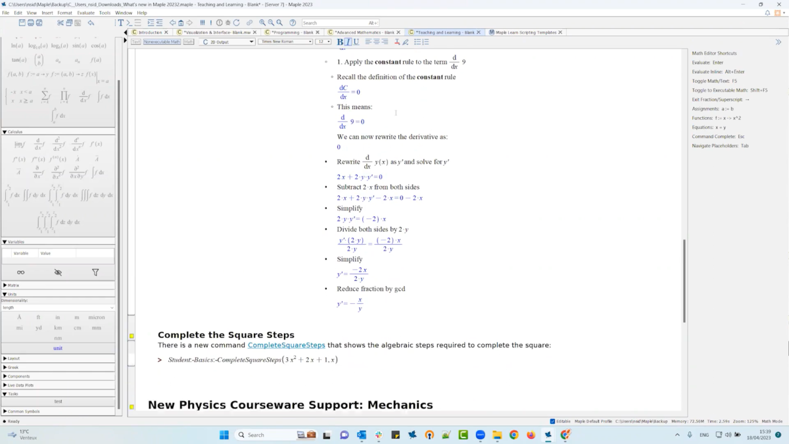789x444 pixels.
Task: Insert Maple prompt with the >_ icon
Action: [129, 22]
